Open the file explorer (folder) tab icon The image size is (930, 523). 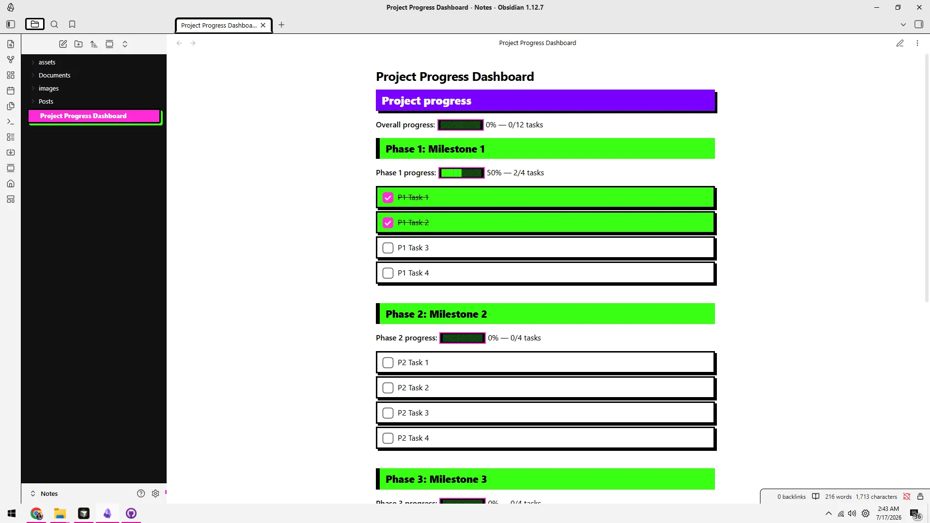click(x=35, y=24)
